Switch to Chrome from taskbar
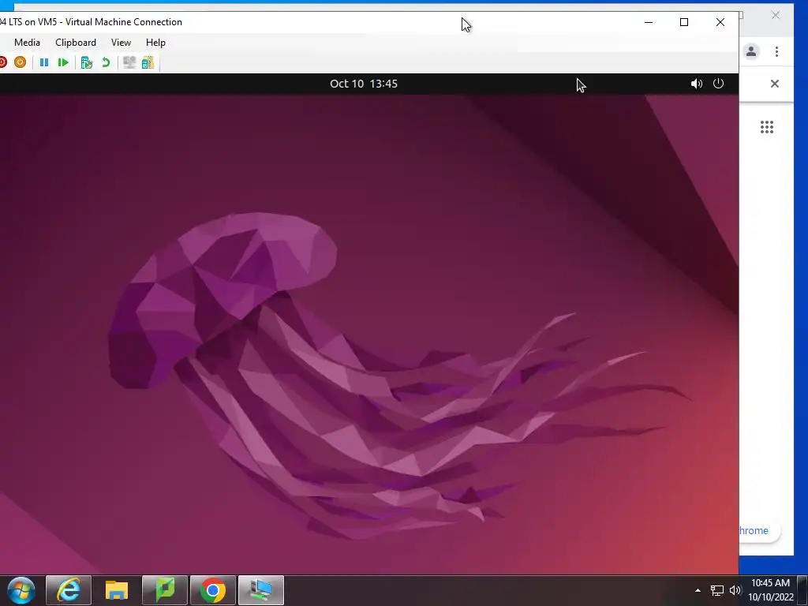Screen dimensions: 808x606 pyautogui.click(x=213, y=590)
